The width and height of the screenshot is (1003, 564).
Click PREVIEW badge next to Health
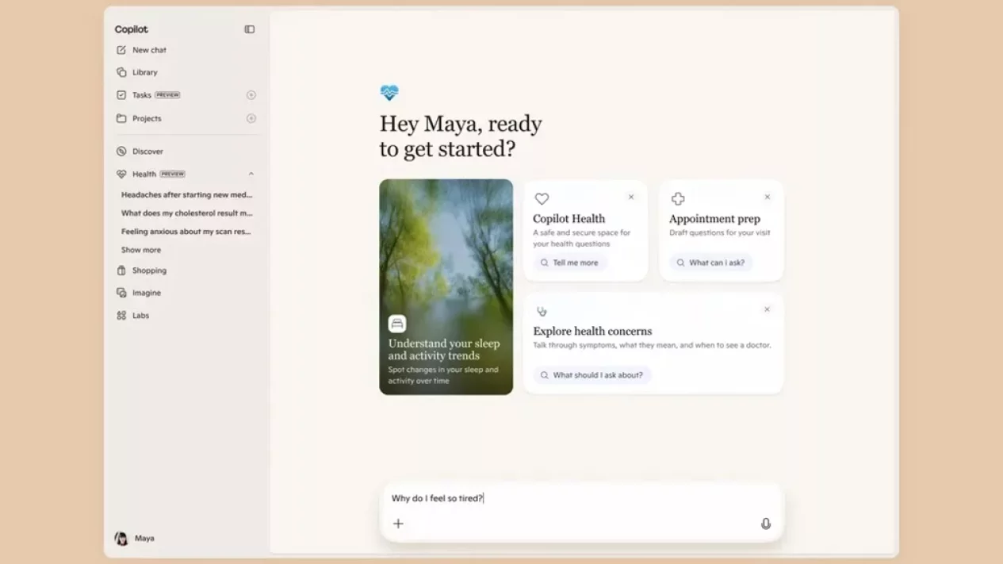[172, 174]
